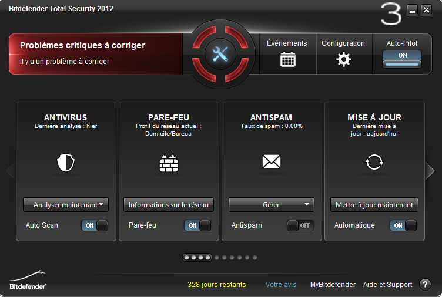This screenshot has height=297, width=442.
Task: Click 'Taux de spam : 0.00%' text
Action: point(272,126)
